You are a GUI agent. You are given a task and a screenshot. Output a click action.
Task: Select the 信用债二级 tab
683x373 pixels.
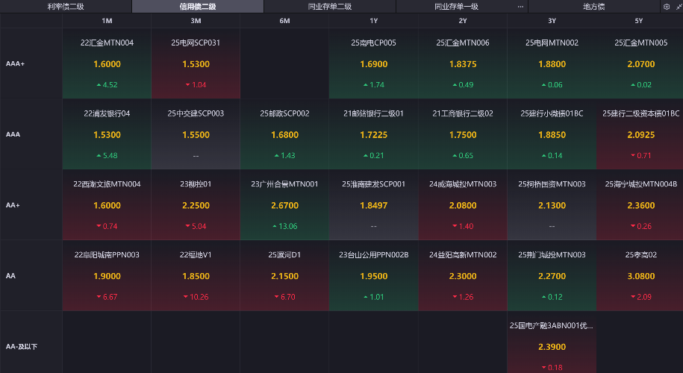click(197, 7)
